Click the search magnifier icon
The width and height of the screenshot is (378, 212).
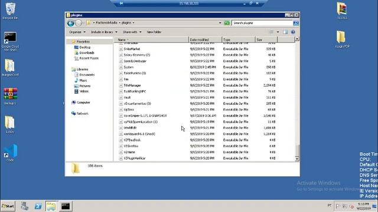[x=296, y=23]
